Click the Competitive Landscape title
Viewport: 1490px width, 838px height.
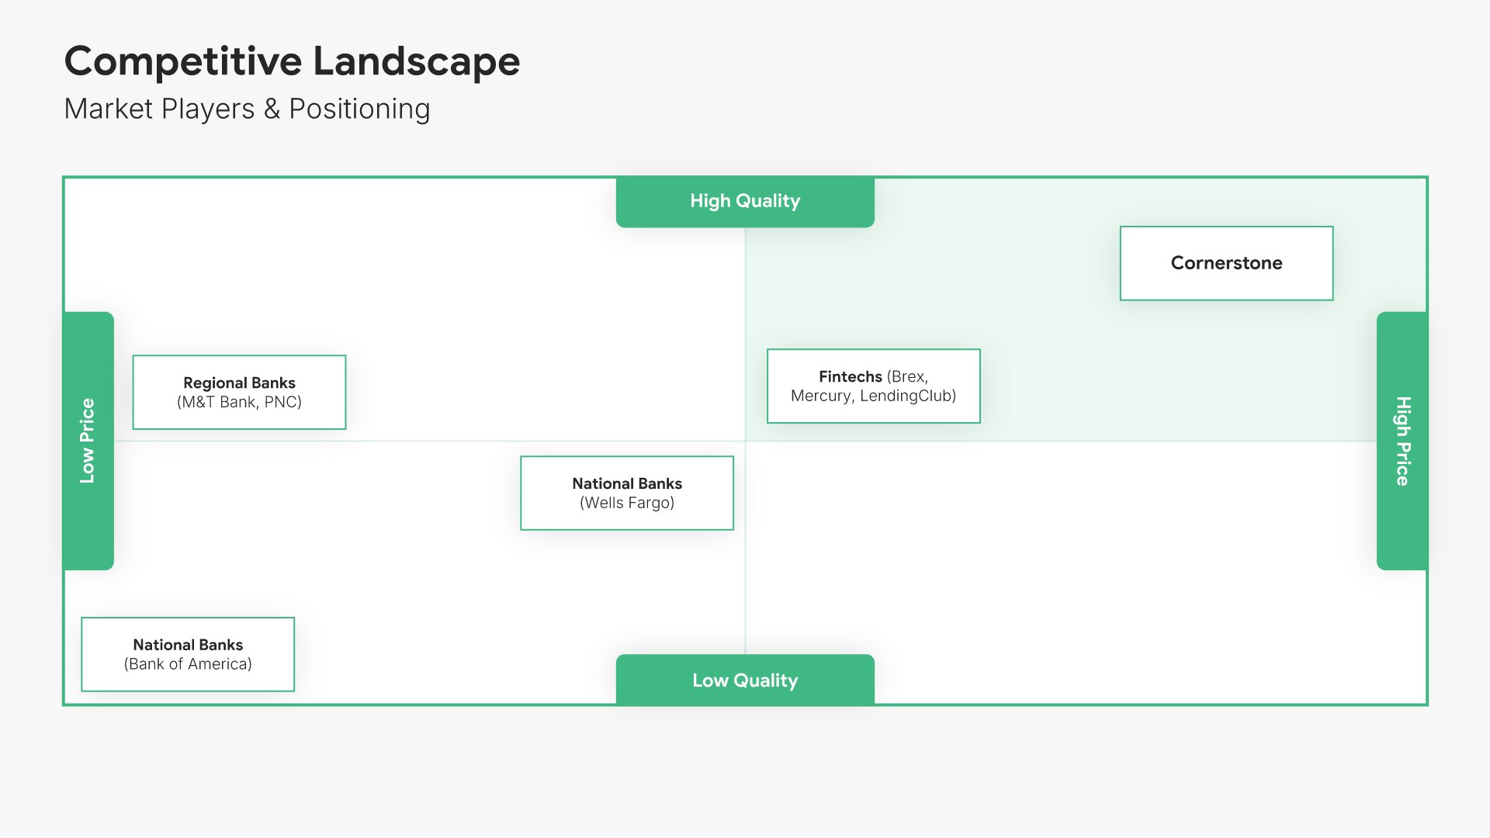click(292, 61)
